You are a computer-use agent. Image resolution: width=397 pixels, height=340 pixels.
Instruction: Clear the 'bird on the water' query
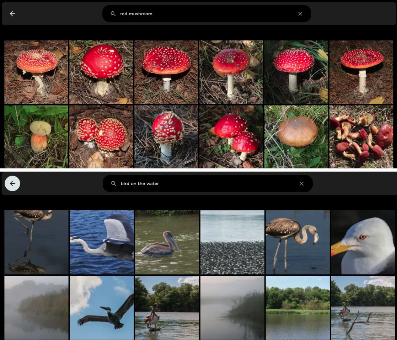tap(302, 184)
